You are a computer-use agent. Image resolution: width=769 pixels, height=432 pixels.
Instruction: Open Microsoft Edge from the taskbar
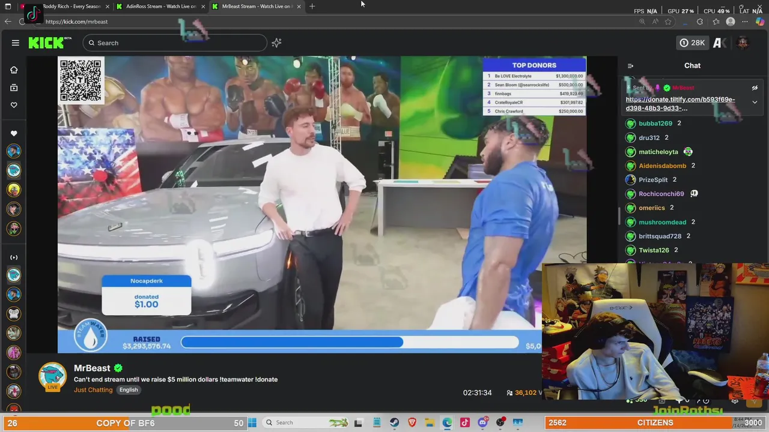pyautogui.click(x=447, y=422)
